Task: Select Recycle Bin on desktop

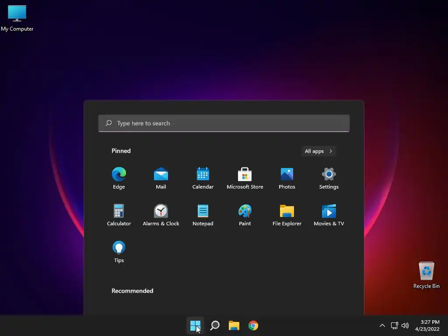Action: click(426, 275)
